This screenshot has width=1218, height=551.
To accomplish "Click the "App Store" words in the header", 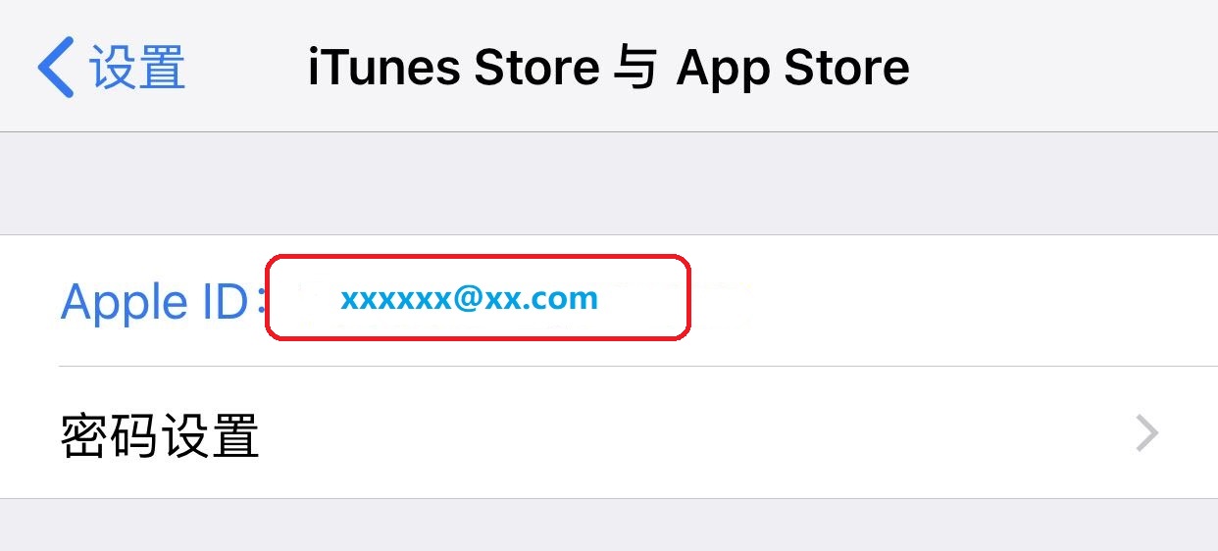I will [792, 69].
